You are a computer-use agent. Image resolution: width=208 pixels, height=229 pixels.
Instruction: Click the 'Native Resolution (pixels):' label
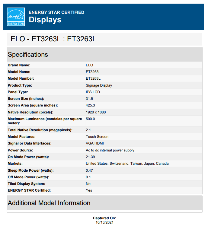coord(30,112)
